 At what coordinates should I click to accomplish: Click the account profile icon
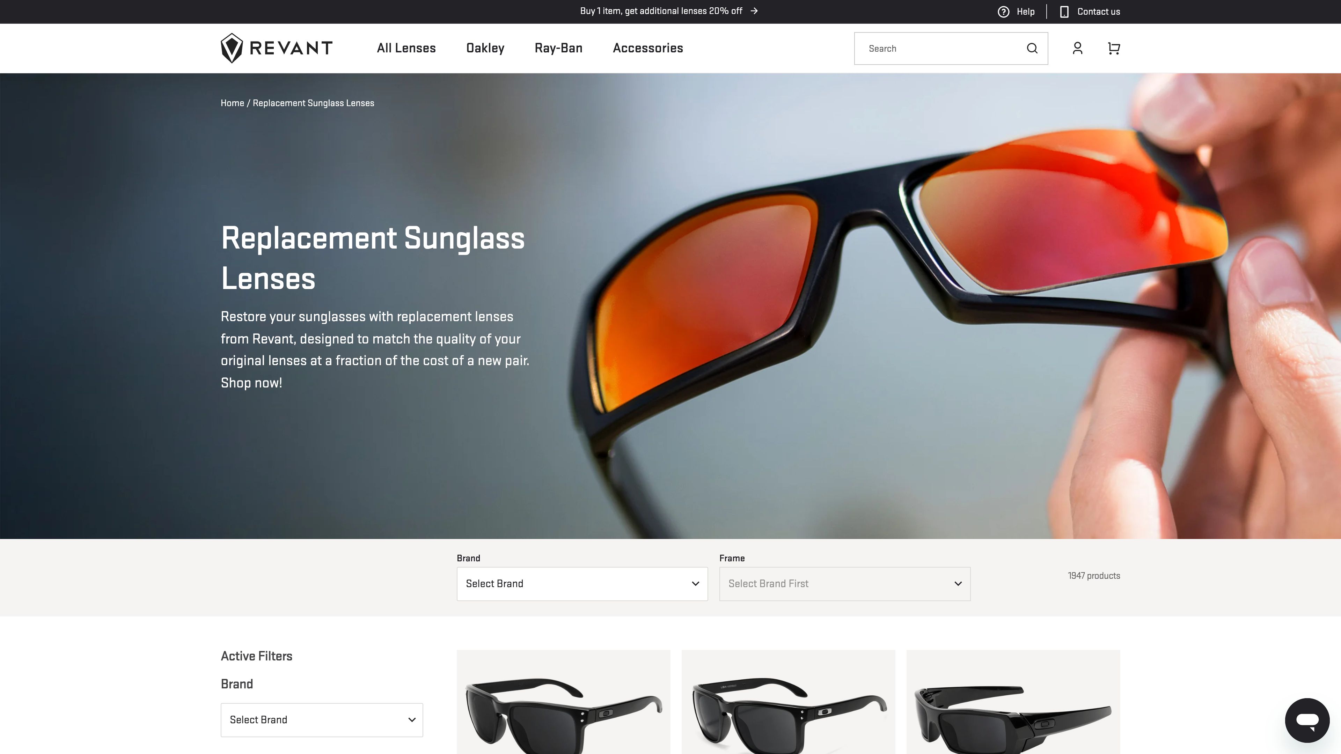(1077, 48)
